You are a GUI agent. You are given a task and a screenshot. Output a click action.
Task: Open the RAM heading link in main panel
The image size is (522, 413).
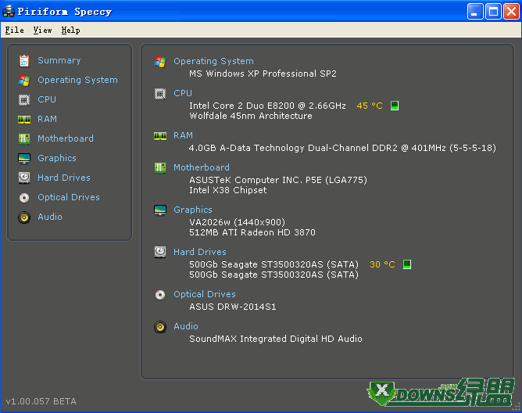(x=183, y=135)
